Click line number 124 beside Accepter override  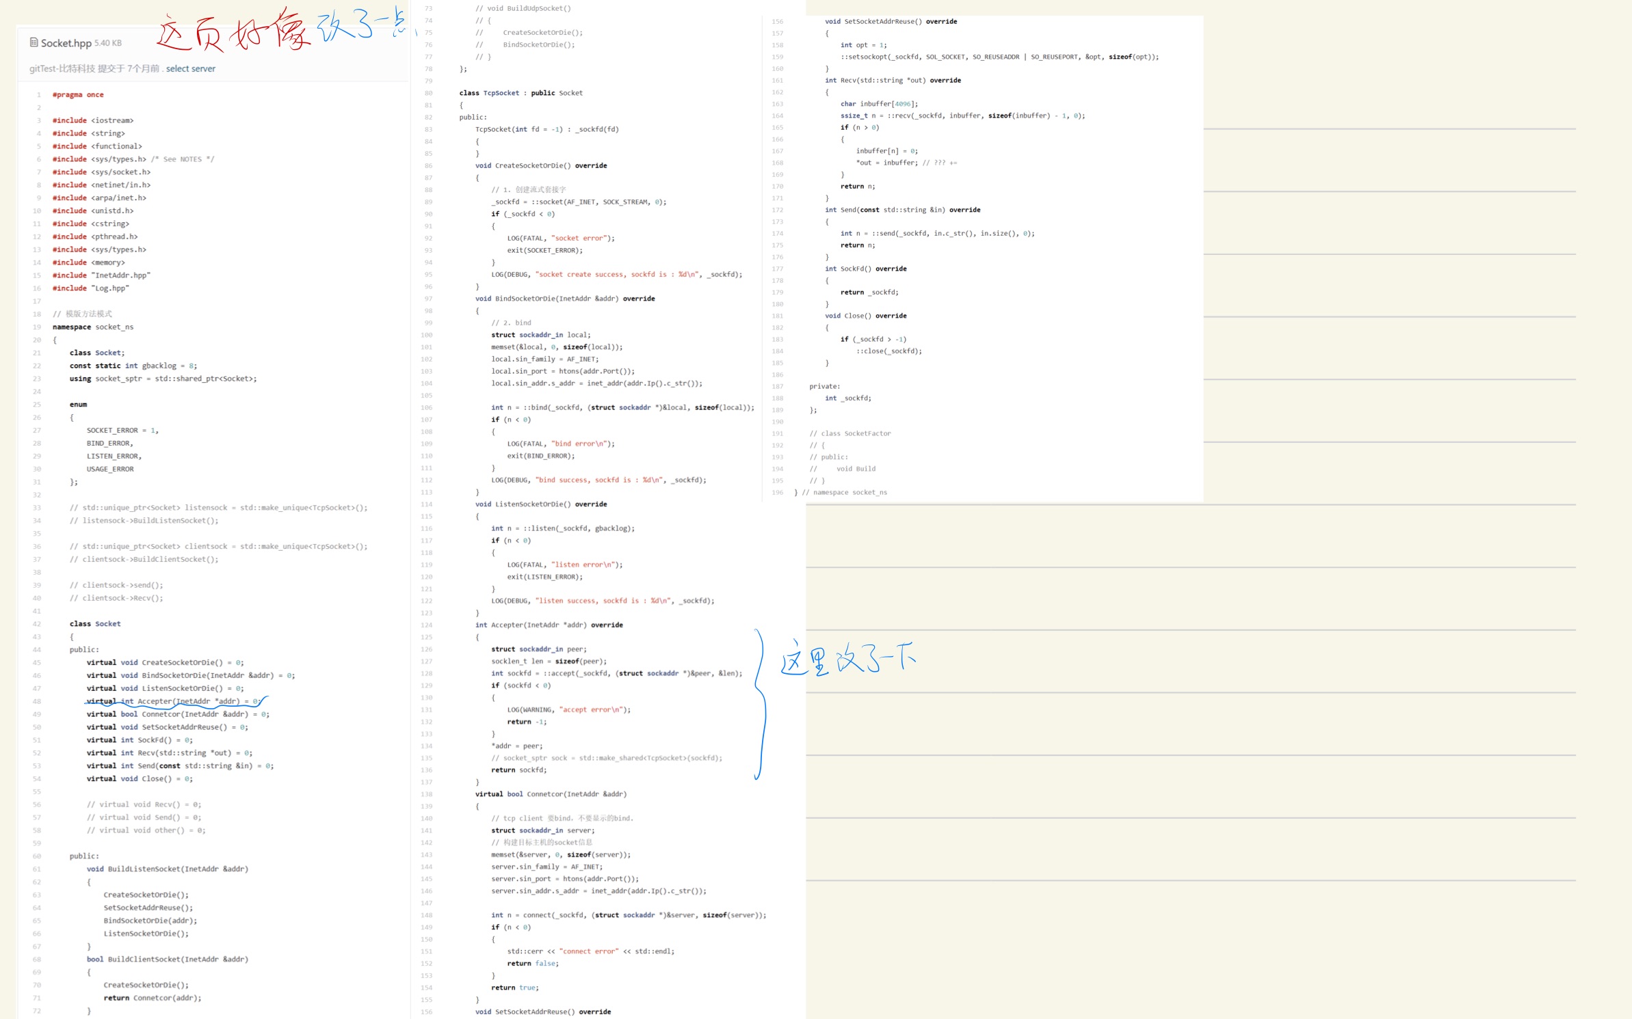(426, 625)
